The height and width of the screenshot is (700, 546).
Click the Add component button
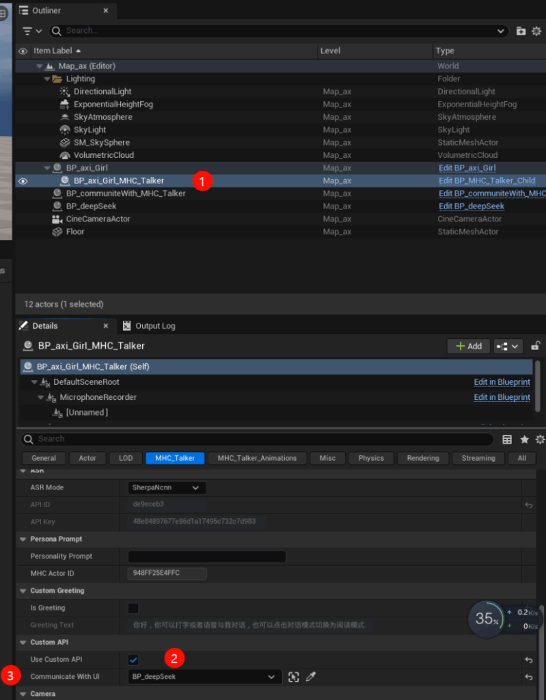tap(469, 346)
